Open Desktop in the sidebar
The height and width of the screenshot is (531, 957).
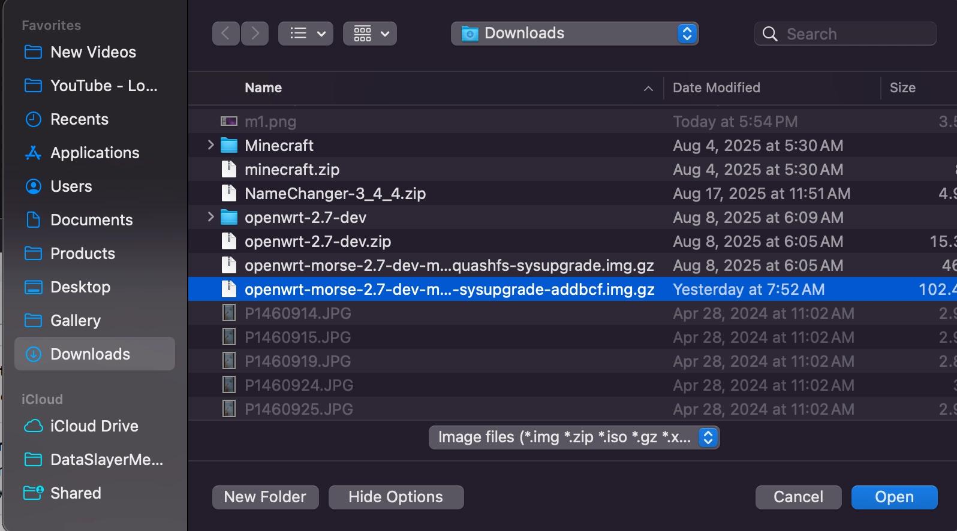[95, 287]
